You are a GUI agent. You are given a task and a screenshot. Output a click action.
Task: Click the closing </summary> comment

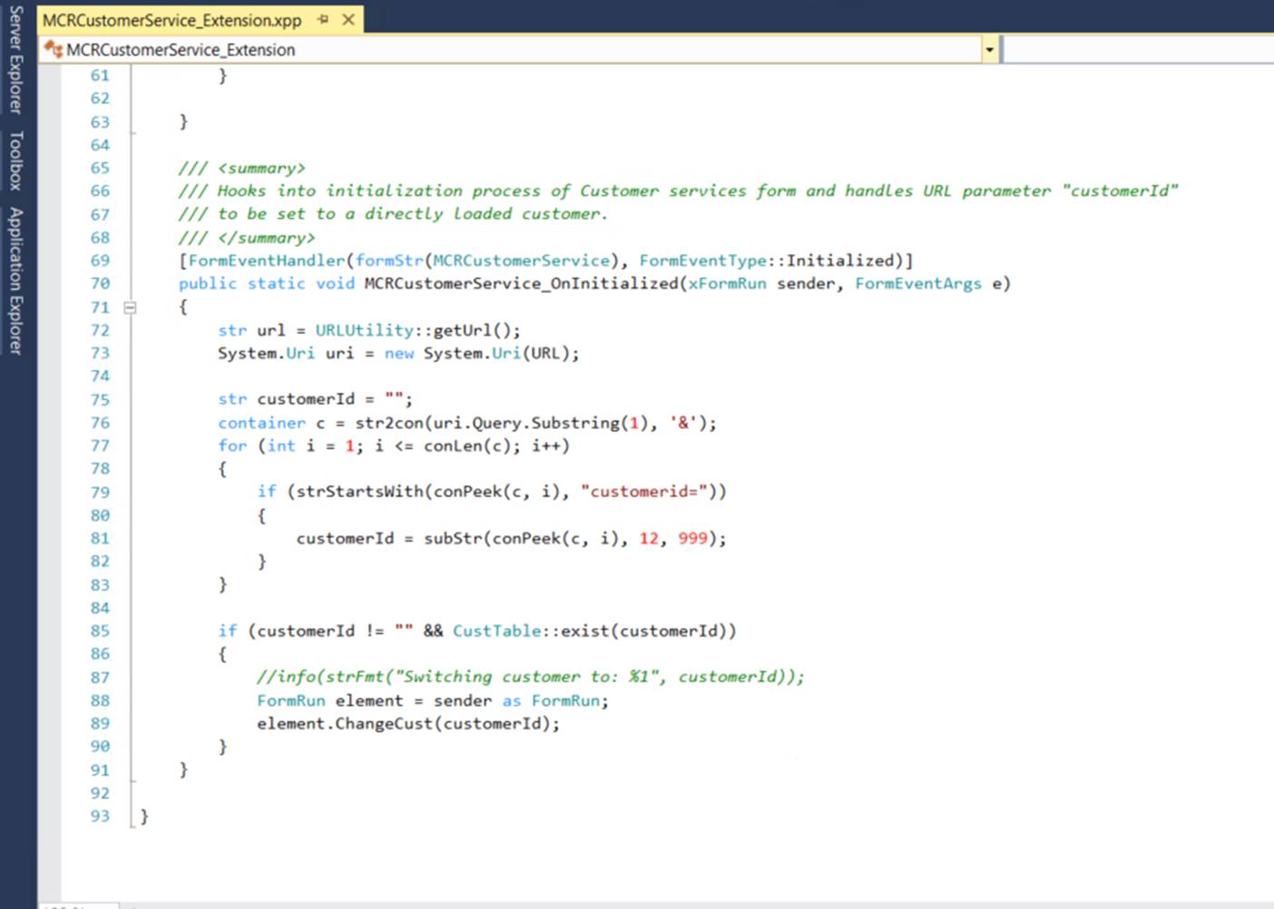pyautogui.click(x=247, y=238)
